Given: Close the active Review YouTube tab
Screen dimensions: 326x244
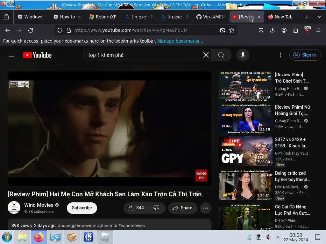Looking at the screenshot, I should 259,17.
